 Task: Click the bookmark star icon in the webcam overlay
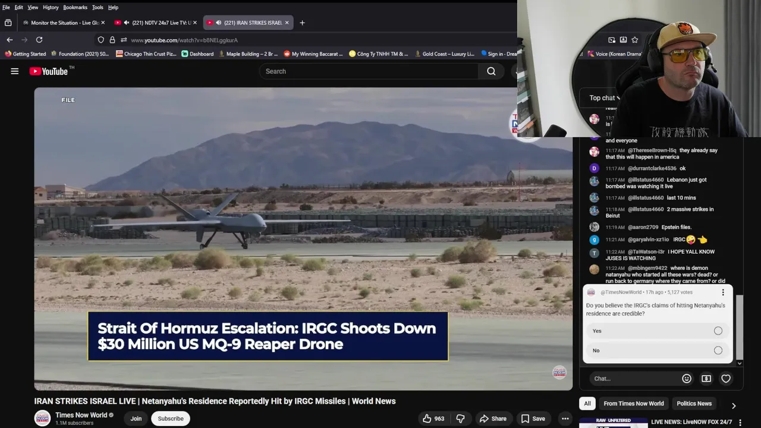(x=635, y=40)
